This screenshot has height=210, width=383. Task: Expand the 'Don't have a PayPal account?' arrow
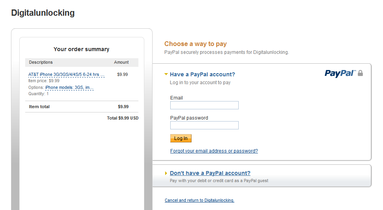point(166,173)
